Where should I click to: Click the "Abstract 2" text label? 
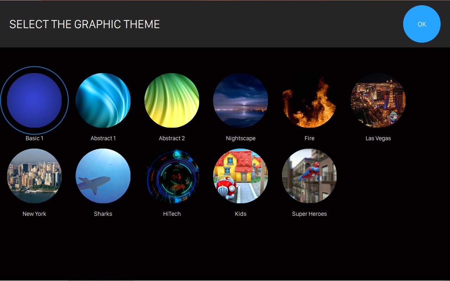coord(172,138)
